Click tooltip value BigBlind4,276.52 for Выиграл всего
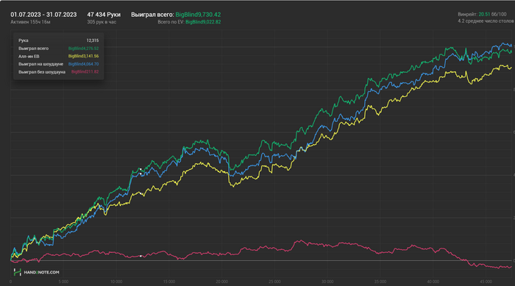 coord(83,49)
